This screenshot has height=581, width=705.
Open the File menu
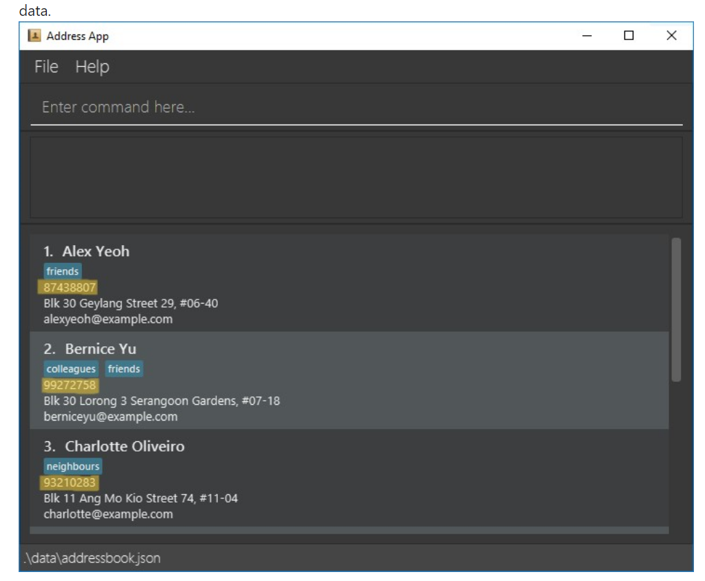pyautogui.click(x=46, y=67)
